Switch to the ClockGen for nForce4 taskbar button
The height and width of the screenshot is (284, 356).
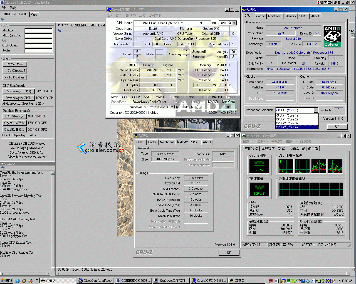coord(95,281)
